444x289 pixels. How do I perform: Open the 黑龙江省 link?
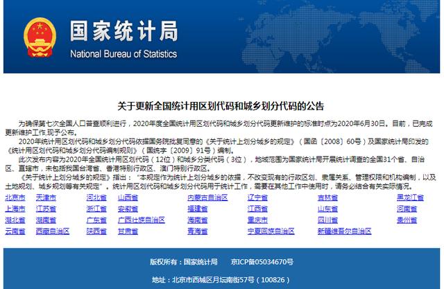click(x=410, y=198)
